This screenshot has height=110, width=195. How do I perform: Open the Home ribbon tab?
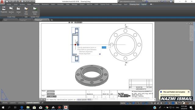click(x=9, y=4)
